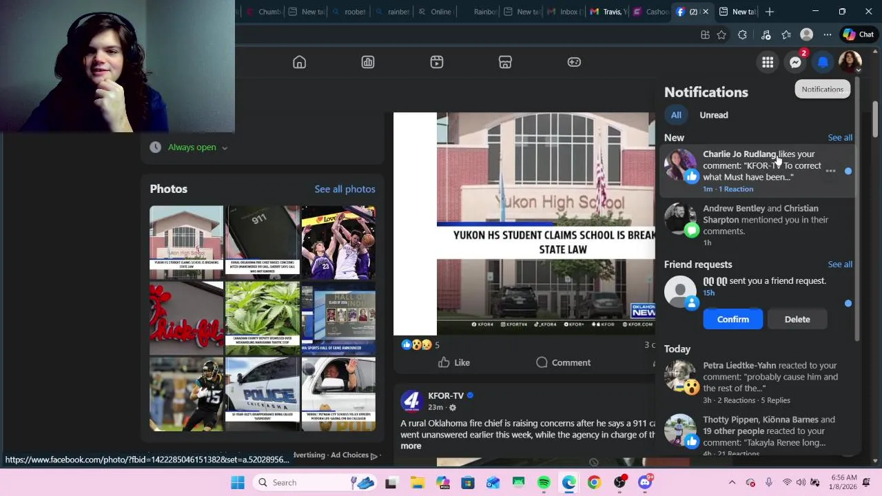Open the Edge split screen icon
This screenshot has height=496, width=882.
705,34
